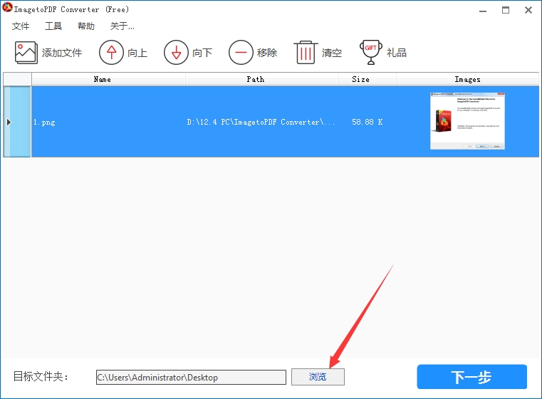This screenshot has width=542, height=399.
Task: Click the 向上 label
Action: click(x=137, y=53)
